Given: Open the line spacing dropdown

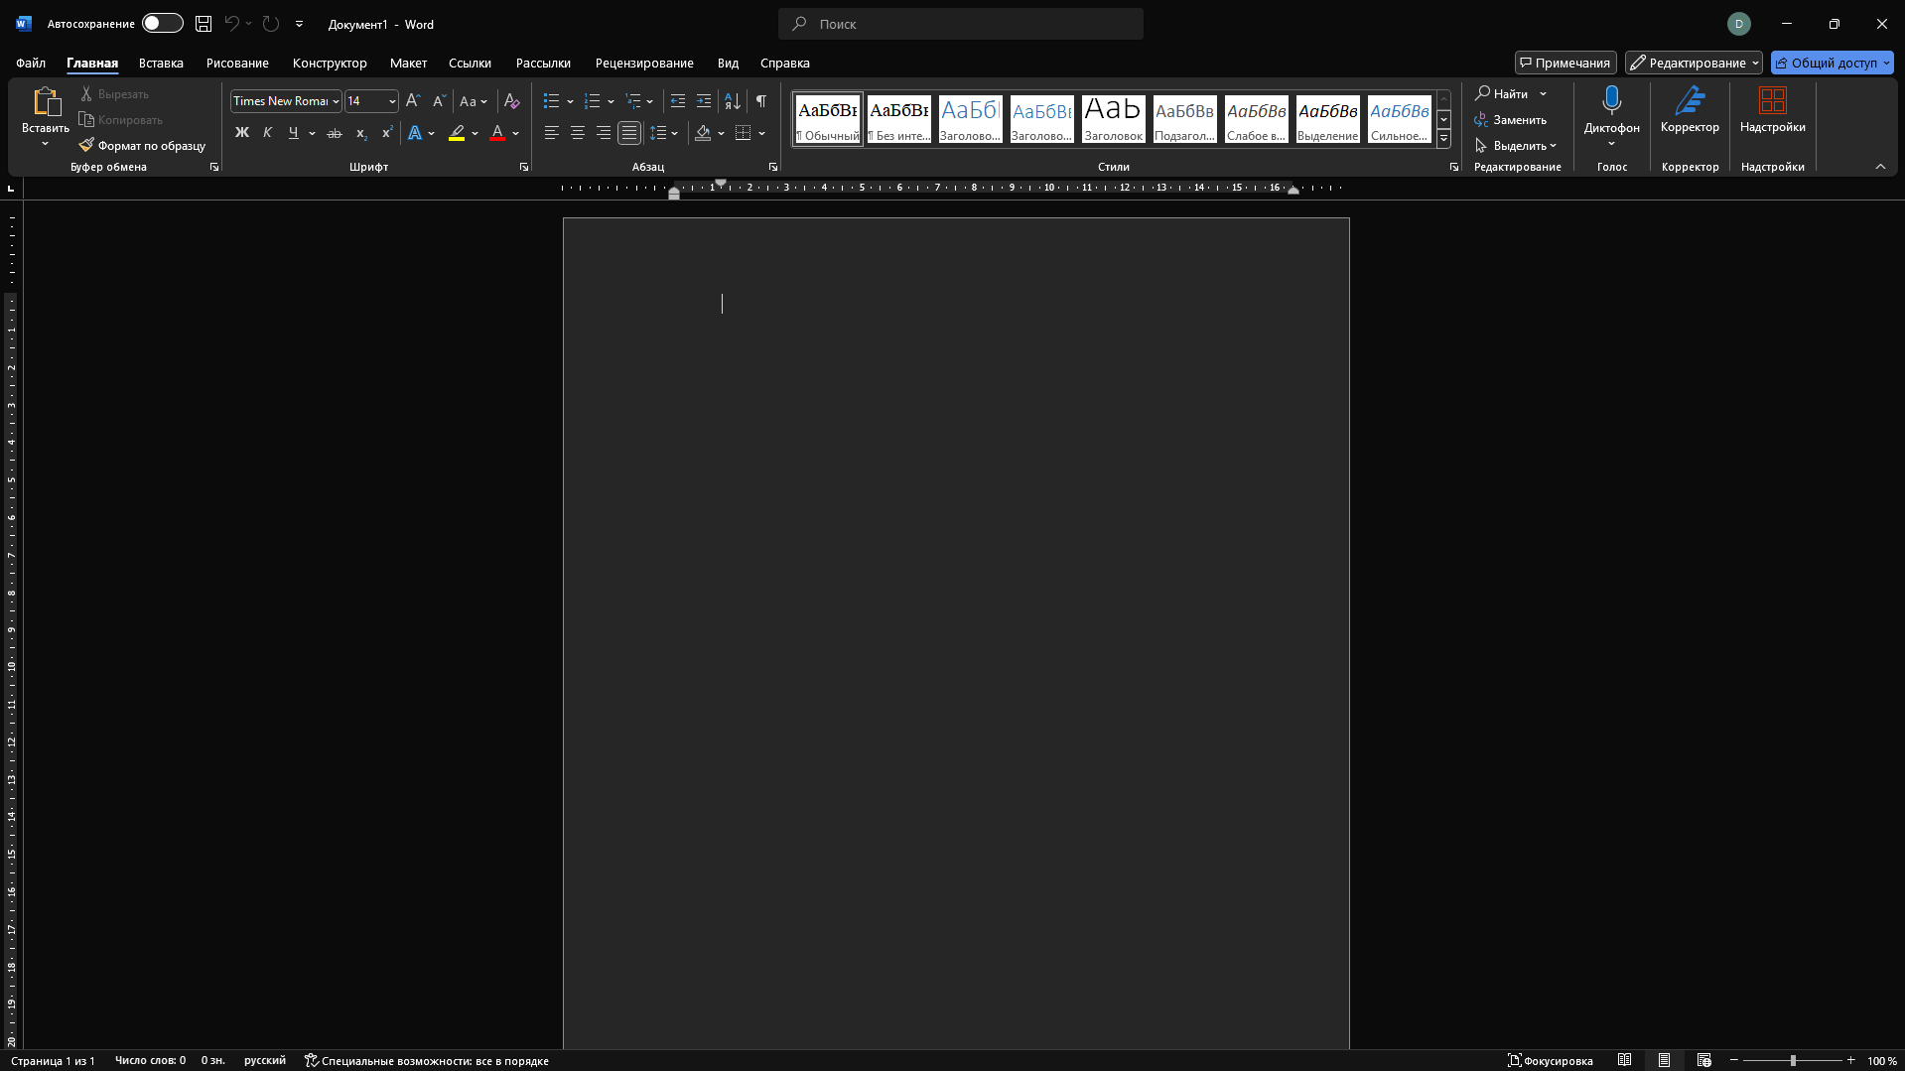Looking at the screenshot, I should pyautogui.click(x=663, y=133).
